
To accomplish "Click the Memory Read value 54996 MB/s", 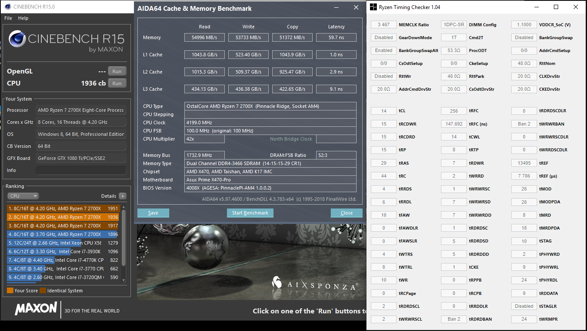I will (x=205, y=37).
